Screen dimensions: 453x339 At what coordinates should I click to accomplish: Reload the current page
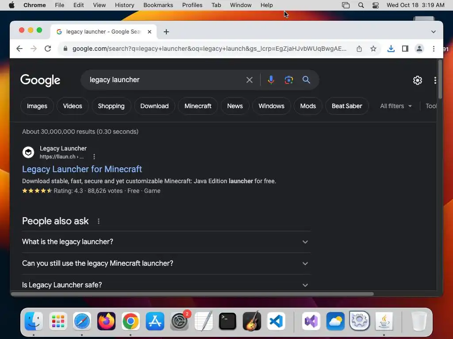click(48, 49)
